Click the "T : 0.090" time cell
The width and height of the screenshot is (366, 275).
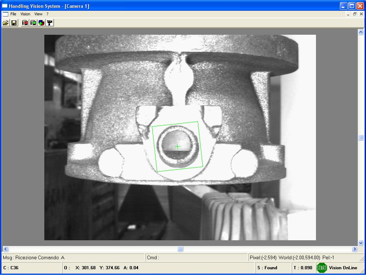click(x=303, y=268)
